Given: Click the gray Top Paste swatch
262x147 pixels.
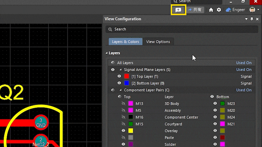Looking at the screenshot, I should (x=131, y=138).
